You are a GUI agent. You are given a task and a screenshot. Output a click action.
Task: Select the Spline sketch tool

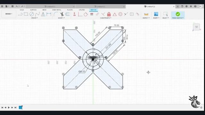[37, 14]
